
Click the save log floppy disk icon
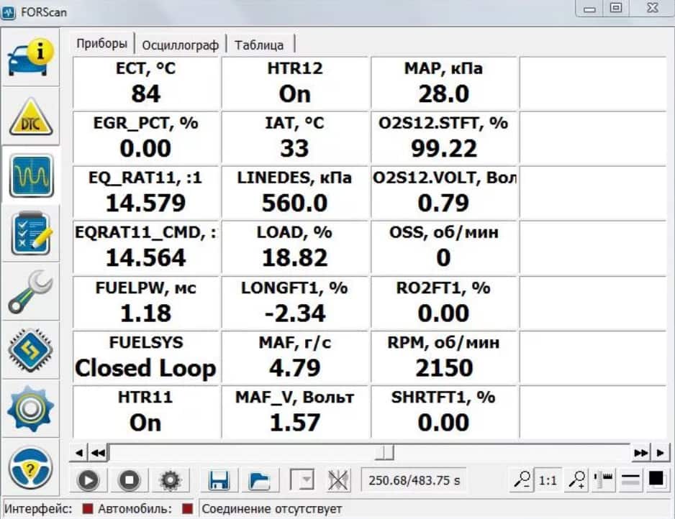[218, 480]
